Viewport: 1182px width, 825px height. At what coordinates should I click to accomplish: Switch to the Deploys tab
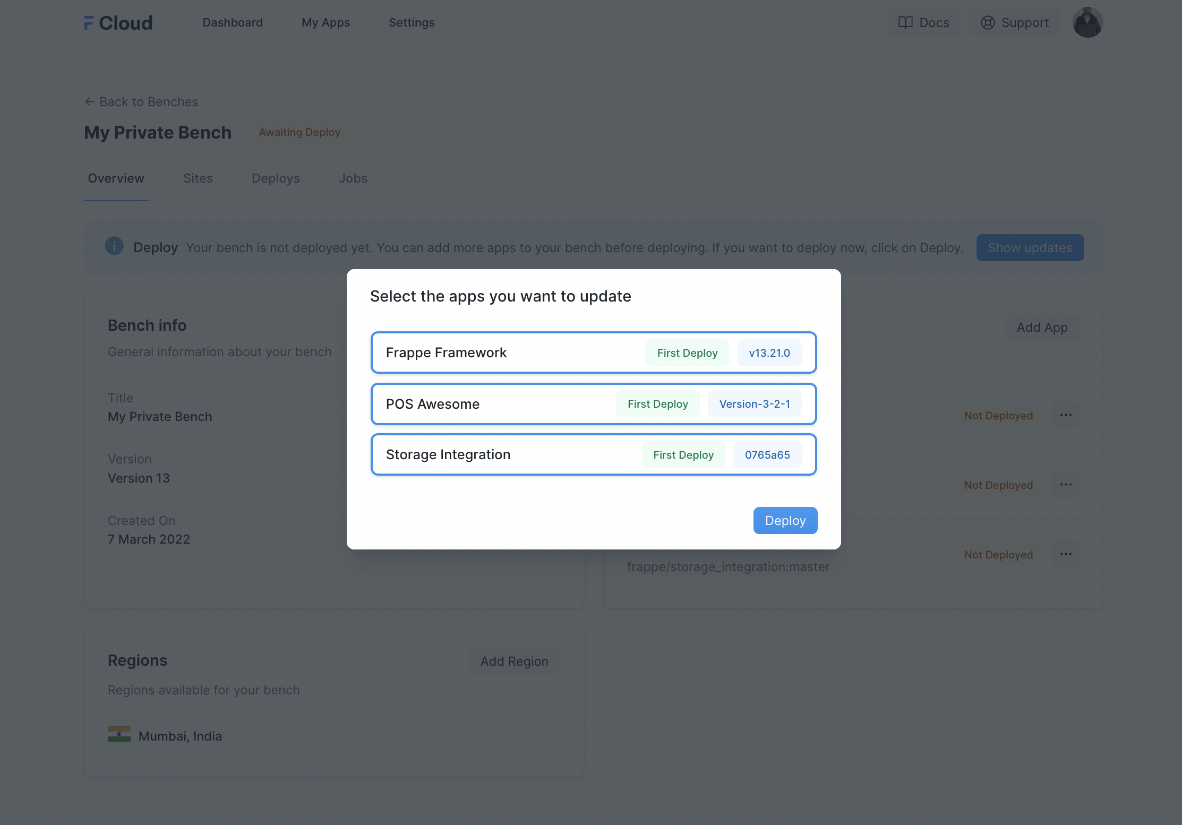point(276,178)
